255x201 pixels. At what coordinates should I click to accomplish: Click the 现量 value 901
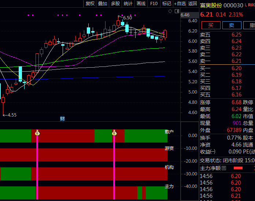[x=237, y=123]
